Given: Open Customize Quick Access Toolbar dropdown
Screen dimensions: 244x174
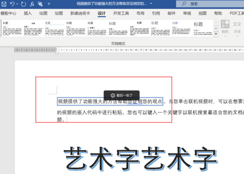Looking at the screenshot, I should [49, 4].
